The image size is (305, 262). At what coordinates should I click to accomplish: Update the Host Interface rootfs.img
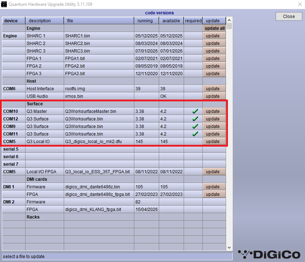214,89
